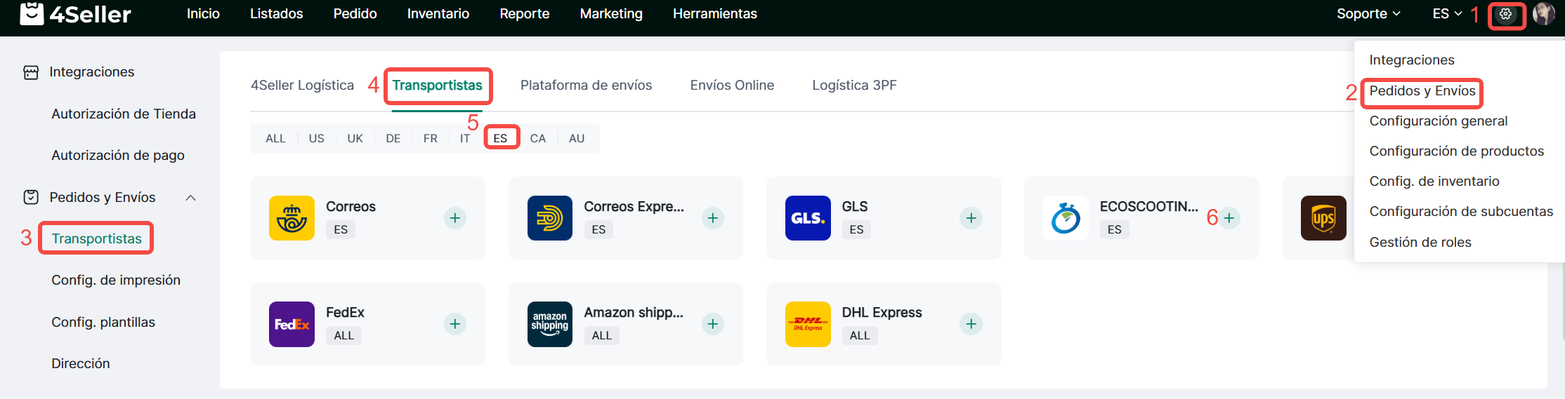Add the Correos carrier with plus icon

455,218
